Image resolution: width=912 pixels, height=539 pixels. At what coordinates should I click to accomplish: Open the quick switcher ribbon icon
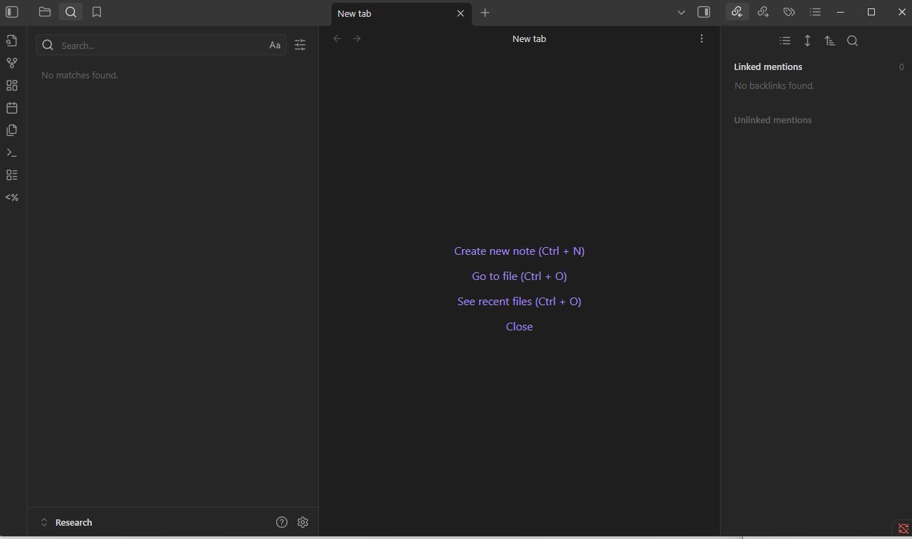pyautogui.click(x=12, y=41)
